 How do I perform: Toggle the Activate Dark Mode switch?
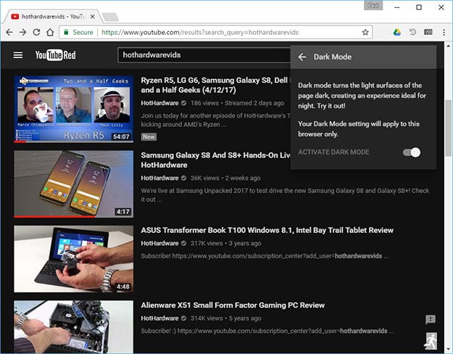click(x=412, y=152)
